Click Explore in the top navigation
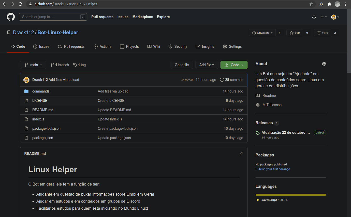The width and height of the screenshot is (351, 217). tap(163, 17)
